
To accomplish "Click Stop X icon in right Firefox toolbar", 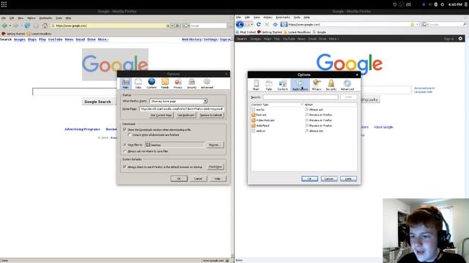I will pyautogui.click(x=267, y=24).
